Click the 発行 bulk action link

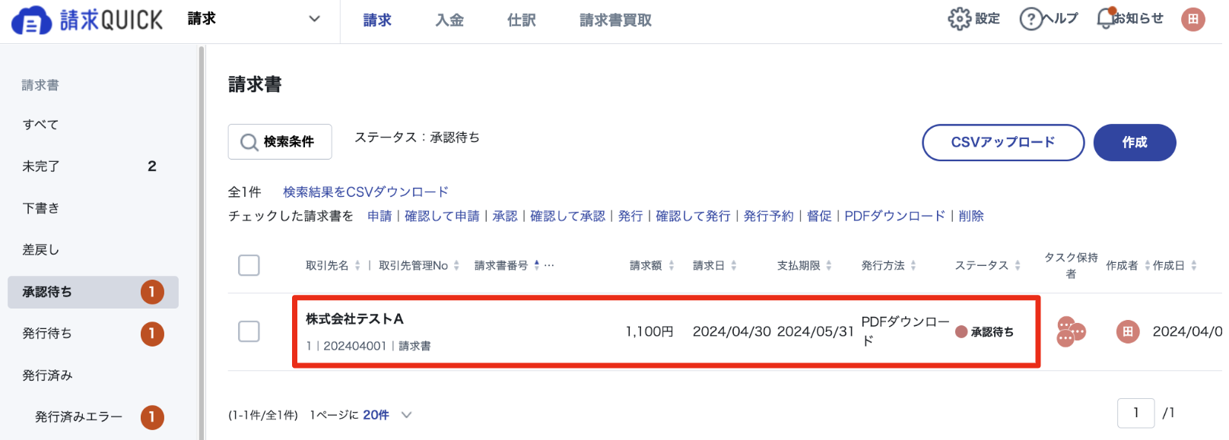pos(630,217)
